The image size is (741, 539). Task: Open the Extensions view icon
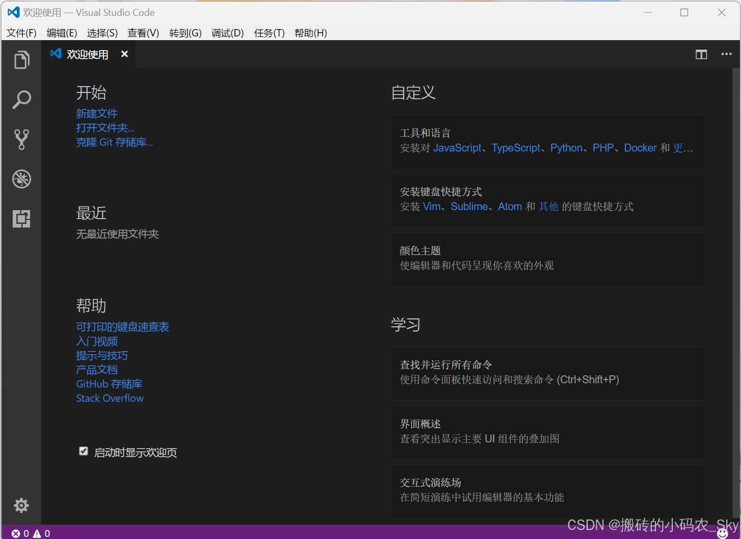[x=22, y=218]
